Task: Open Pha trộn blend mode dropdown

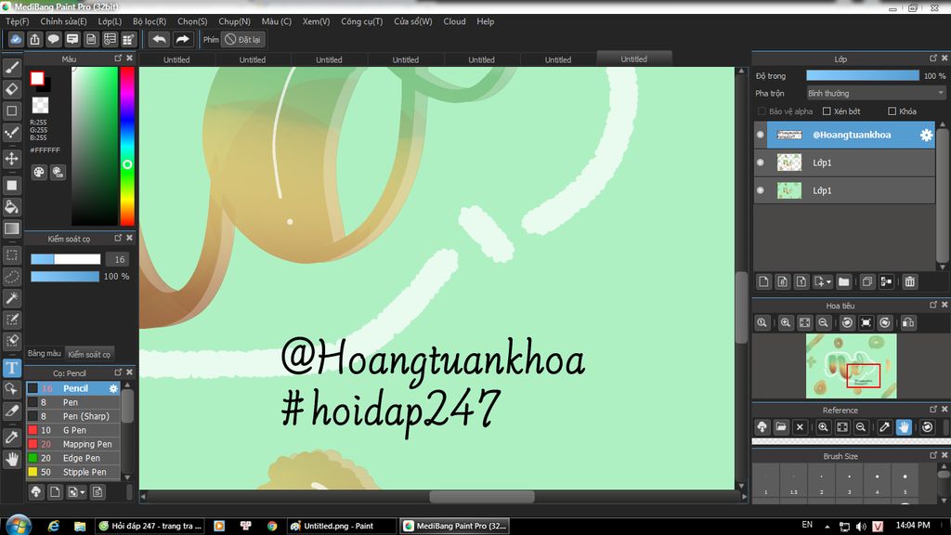Action: [x=876, y=93]
